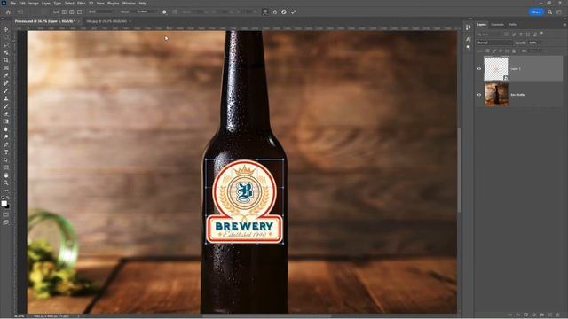Image resolution: width=568 pixels, height=319 pixels.
Task: Open the Search icon at top right
Action: click(550, 12)
